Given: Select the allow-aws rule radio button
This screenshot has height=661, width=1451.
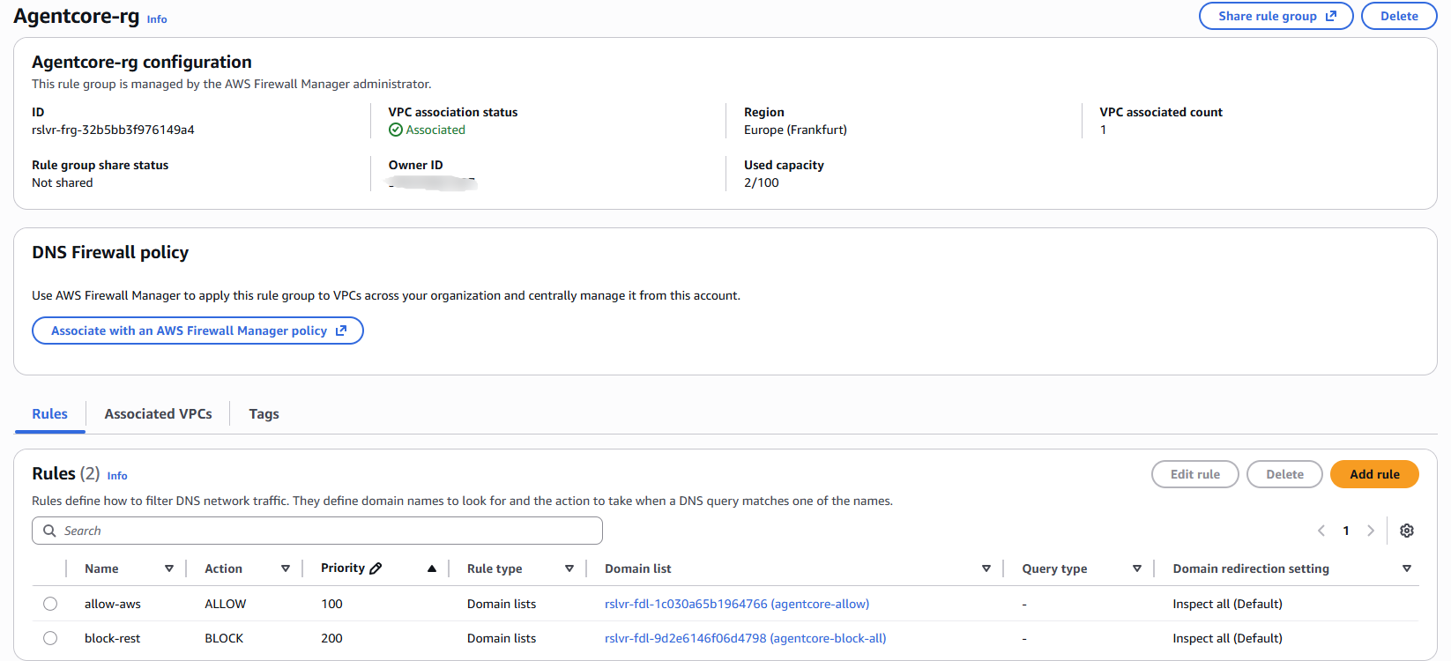Looking at the screenshot, I should pyautogui.click(x=50, y=604).
